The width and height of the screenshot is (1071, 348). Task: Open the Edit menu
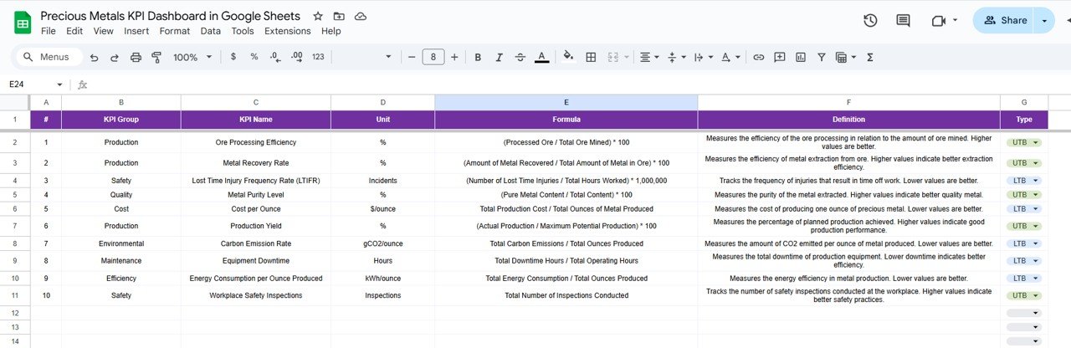tap(74, 31)
